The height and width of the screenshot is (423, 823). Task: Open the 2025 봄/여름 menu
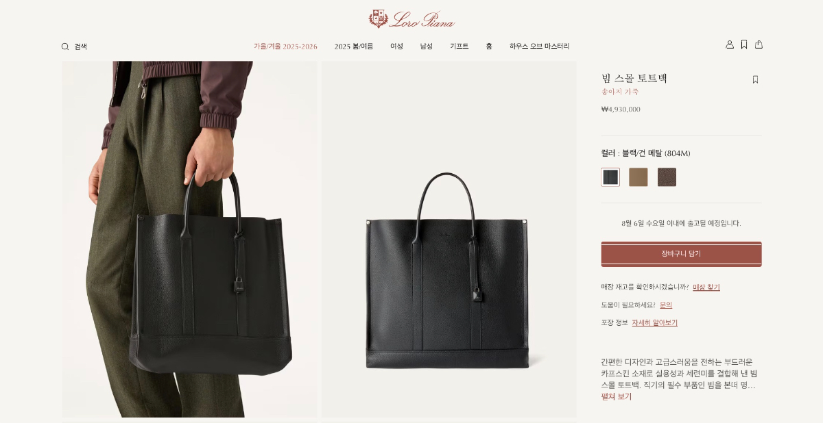click(x=354, y=47)
